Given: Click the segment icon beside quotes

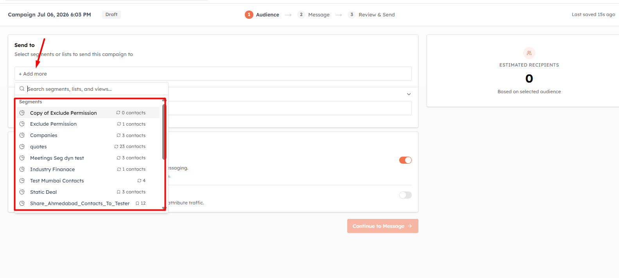Looking at the screenshot, I should 22,146.
